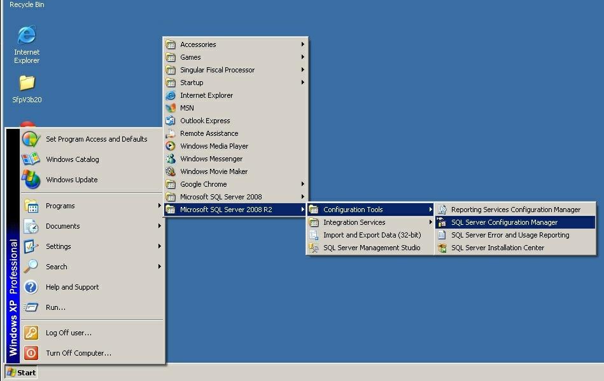The width and height of the screenshot is (604, 381).
Task: Click Outlook Express icon
Action: pos(171,121)
